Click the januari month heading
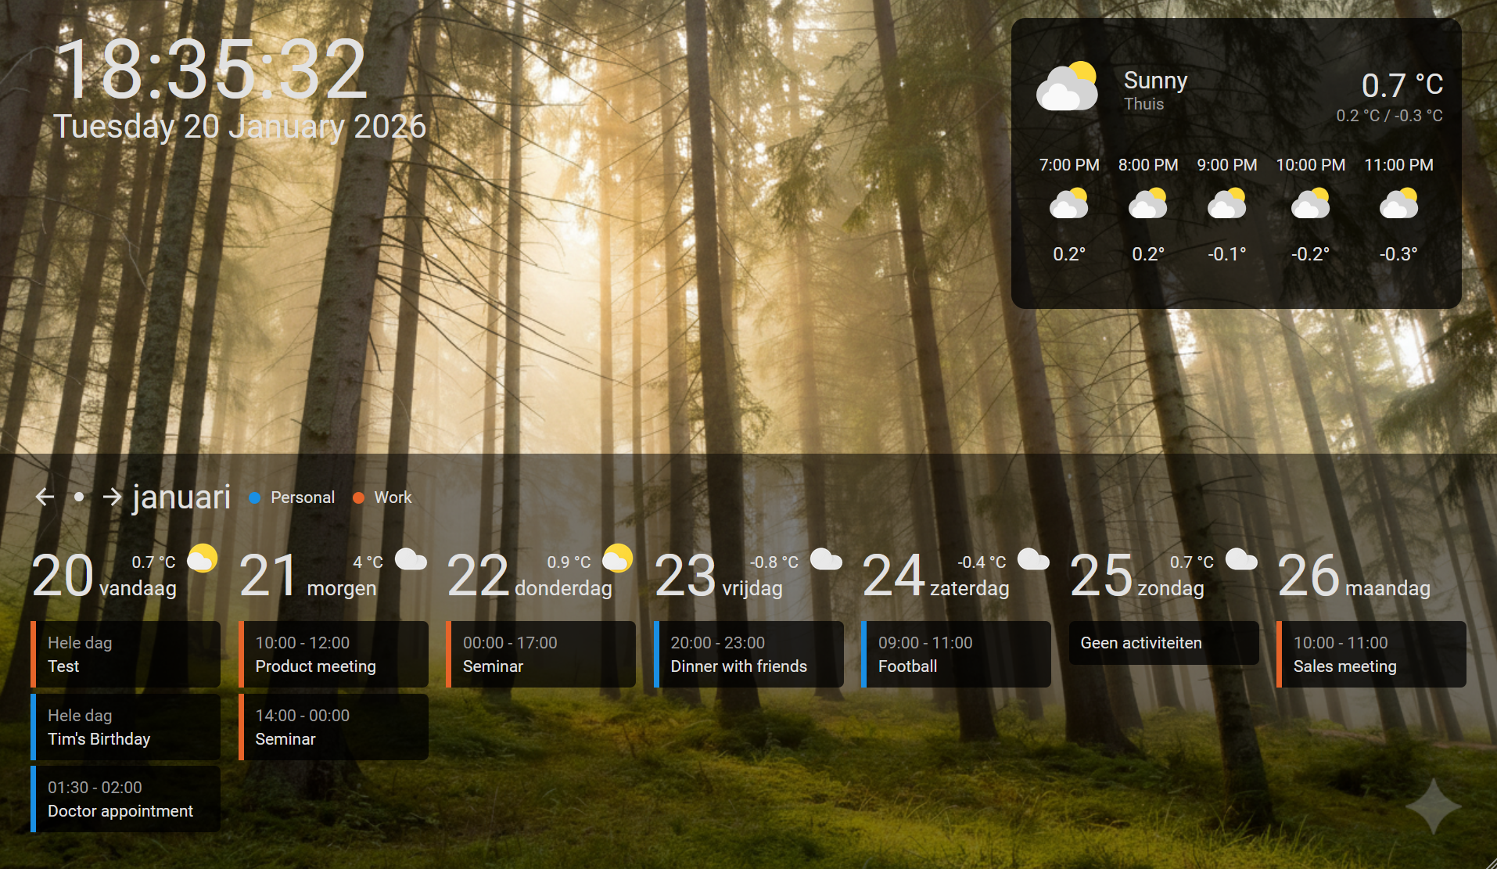Screen dimensions: 1497x869 click(x=181, y=497)
